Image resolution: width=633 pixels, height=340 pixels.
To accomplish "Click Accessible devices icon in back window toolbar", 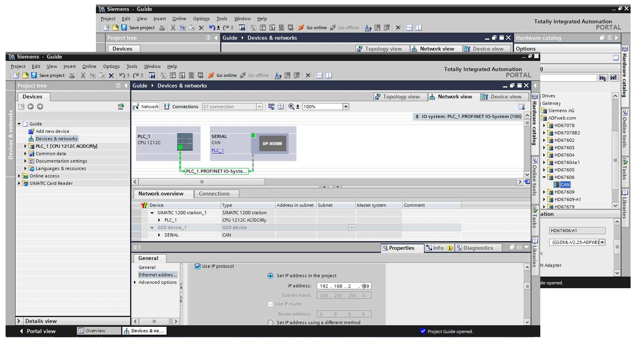I will pos(368,28).
